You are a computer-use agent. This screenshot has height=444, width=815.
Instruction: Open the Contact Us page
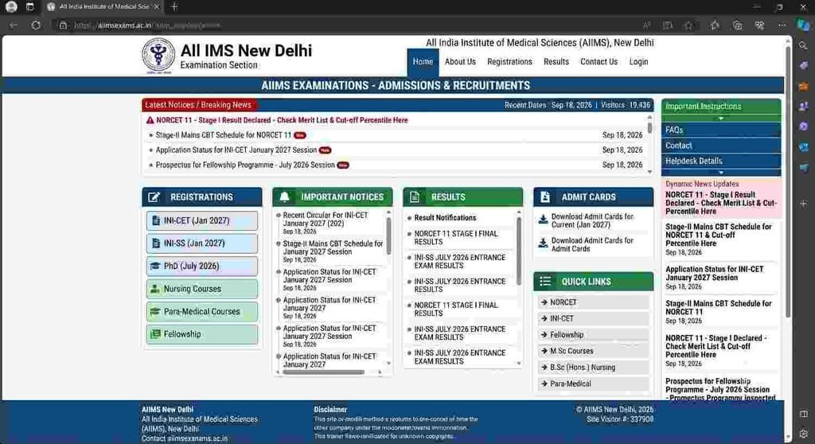[599, 62]
